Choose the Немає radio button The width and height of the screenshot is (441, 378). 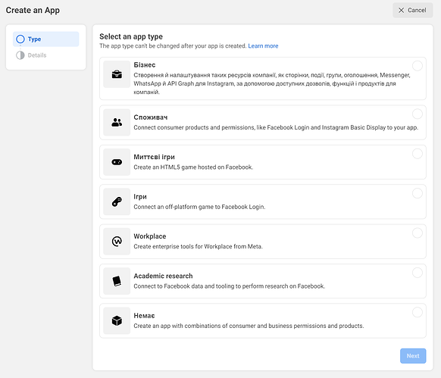(417, 312)
